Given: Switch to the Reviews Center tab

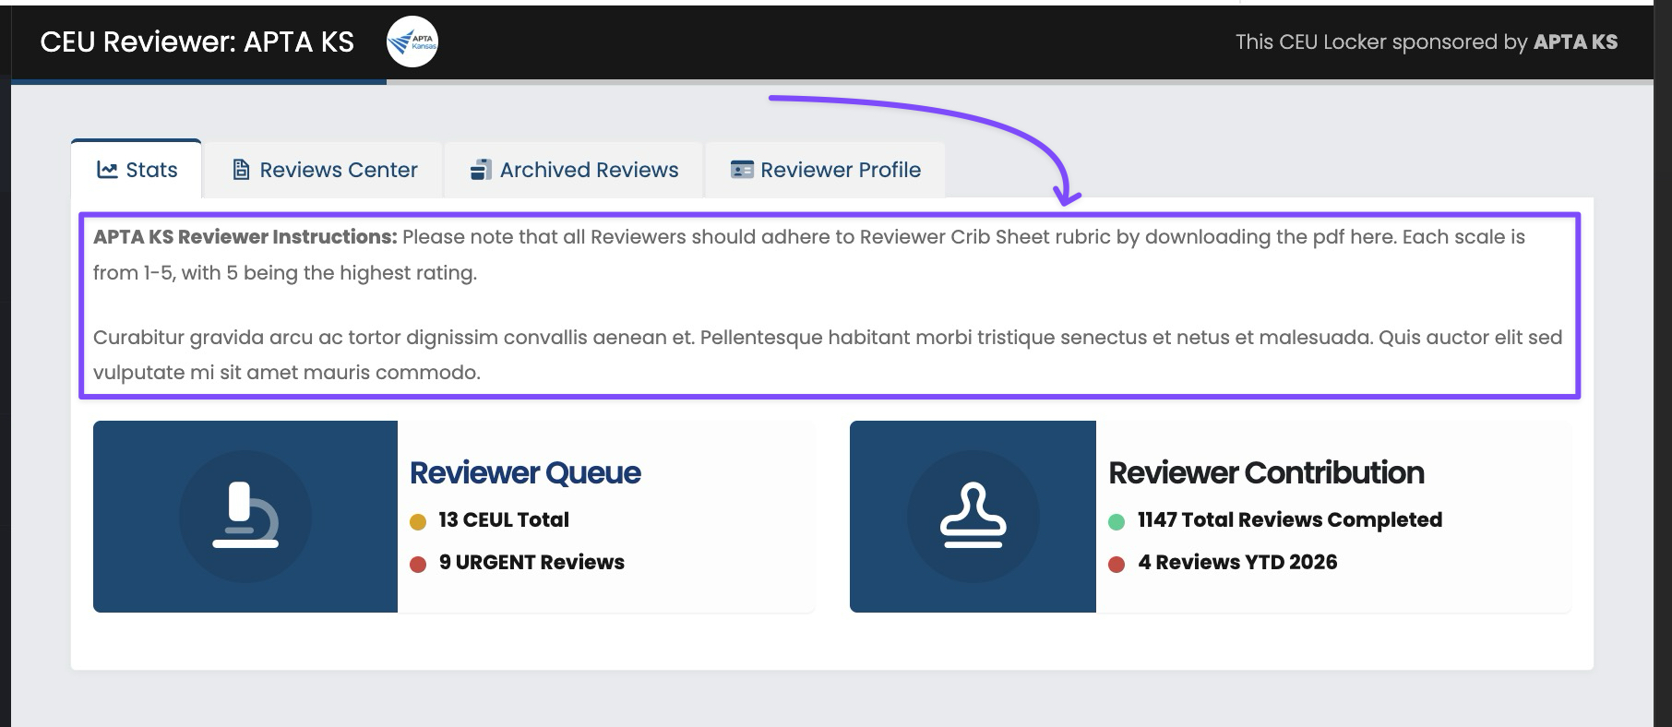Looking at the screenshot, I should pyautogui.click(x=325, y=170).
